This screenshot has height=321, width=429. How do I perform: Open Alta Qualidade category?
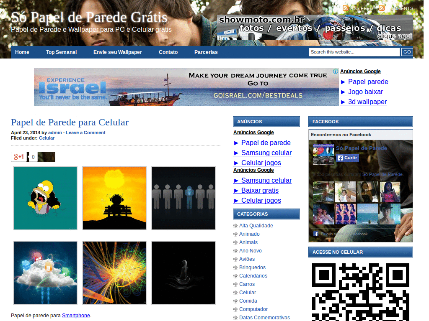point(256,226)
